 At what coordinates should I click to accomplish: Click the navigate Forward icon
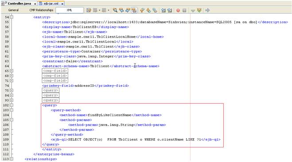point(104,10)
